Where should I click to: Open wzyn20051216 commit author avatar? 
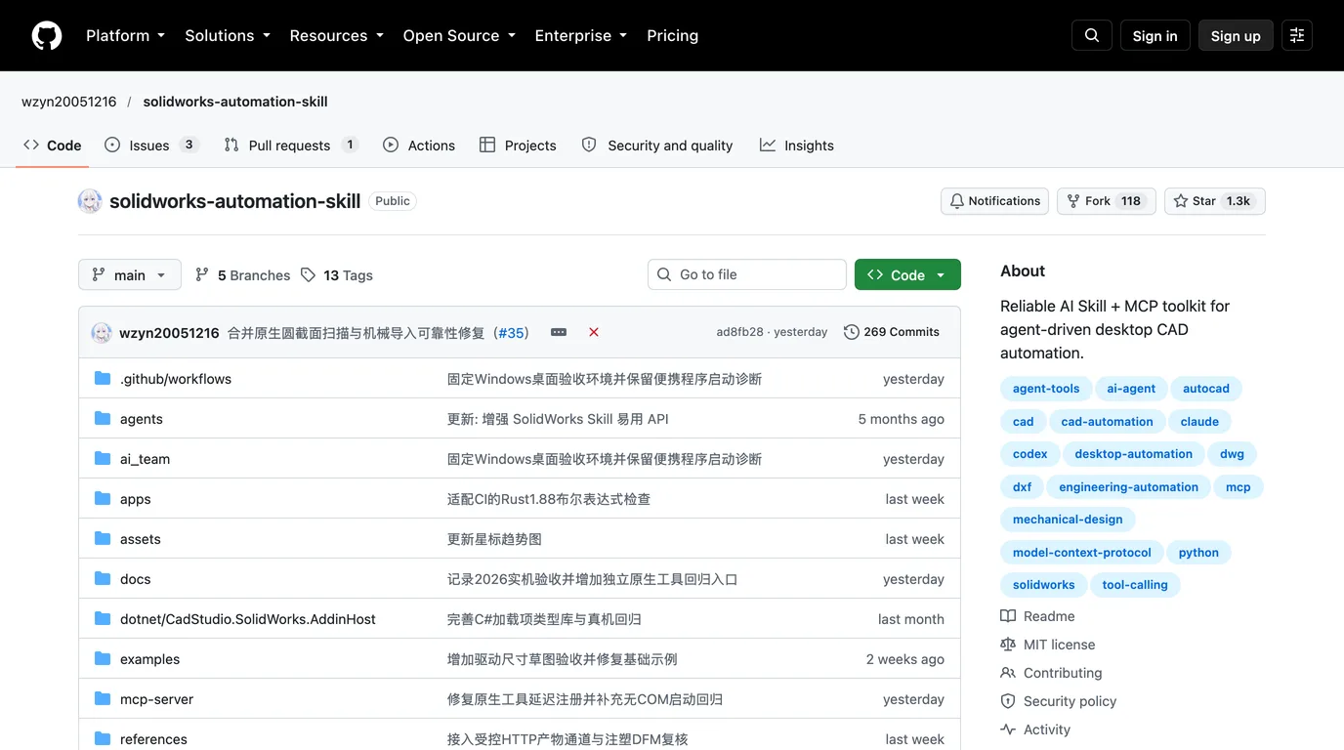click(102, 332)
